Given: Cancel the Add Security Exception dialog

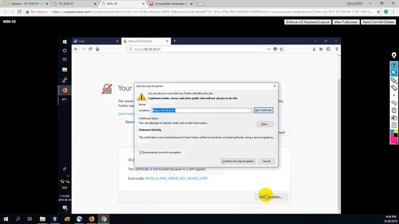Looking at the screenshot, I should (266, 161).
